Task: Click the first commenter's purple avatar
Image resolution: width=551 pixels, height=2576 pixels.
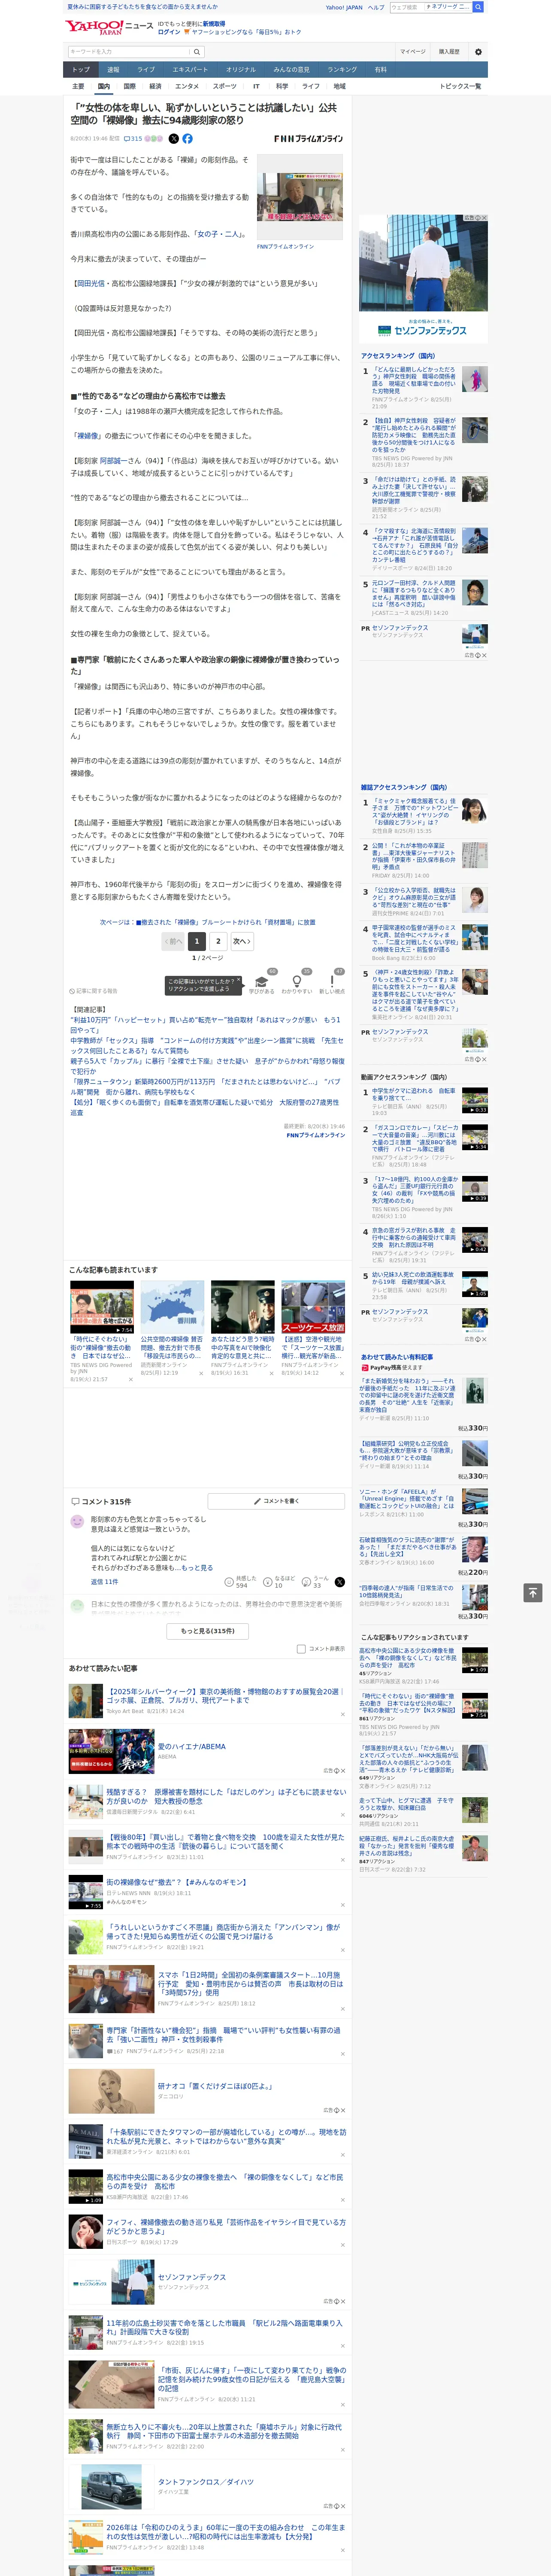Action: [x=77, y=1521]
